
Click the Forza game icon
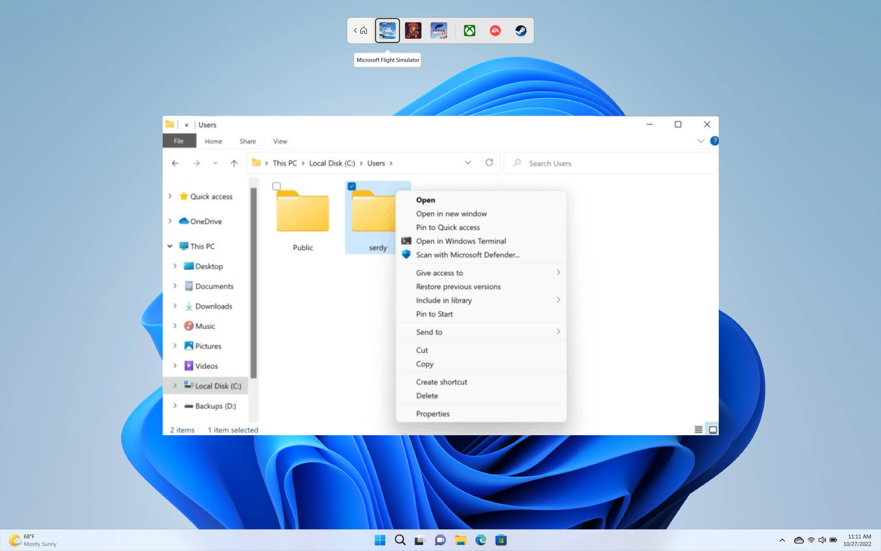(439, 29)
